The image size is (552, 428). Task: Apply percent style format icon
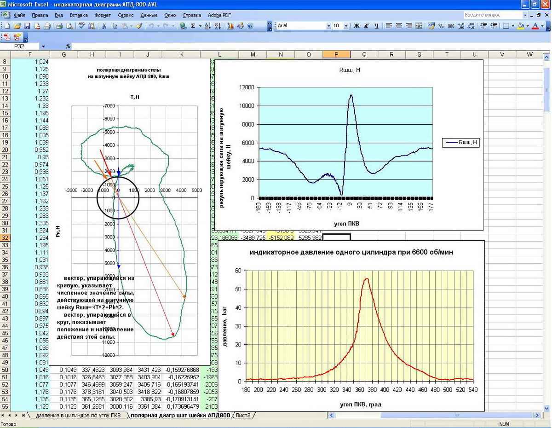point(441,26)
